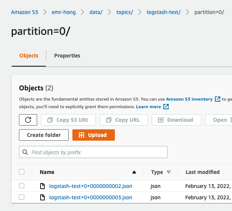232x211 pixels.
Task: Toggle the select-all objects checkbox in header
Action: pos(22,172)
